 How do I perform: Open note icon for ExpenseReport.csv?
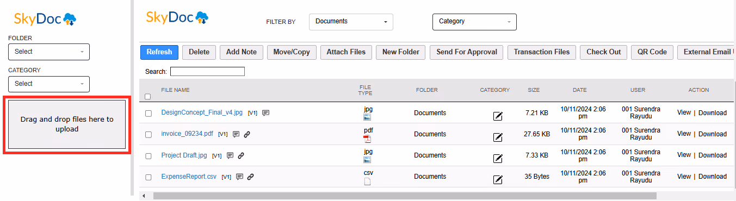[x=239, y=177]
